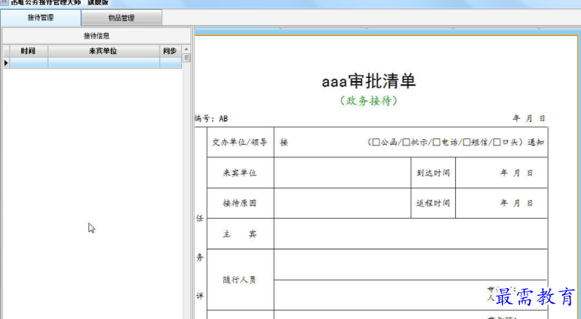The width and height of the screenshot is (581, 319).
Task: Open the 物品管理 tab
Action: [x=121, y=18]
